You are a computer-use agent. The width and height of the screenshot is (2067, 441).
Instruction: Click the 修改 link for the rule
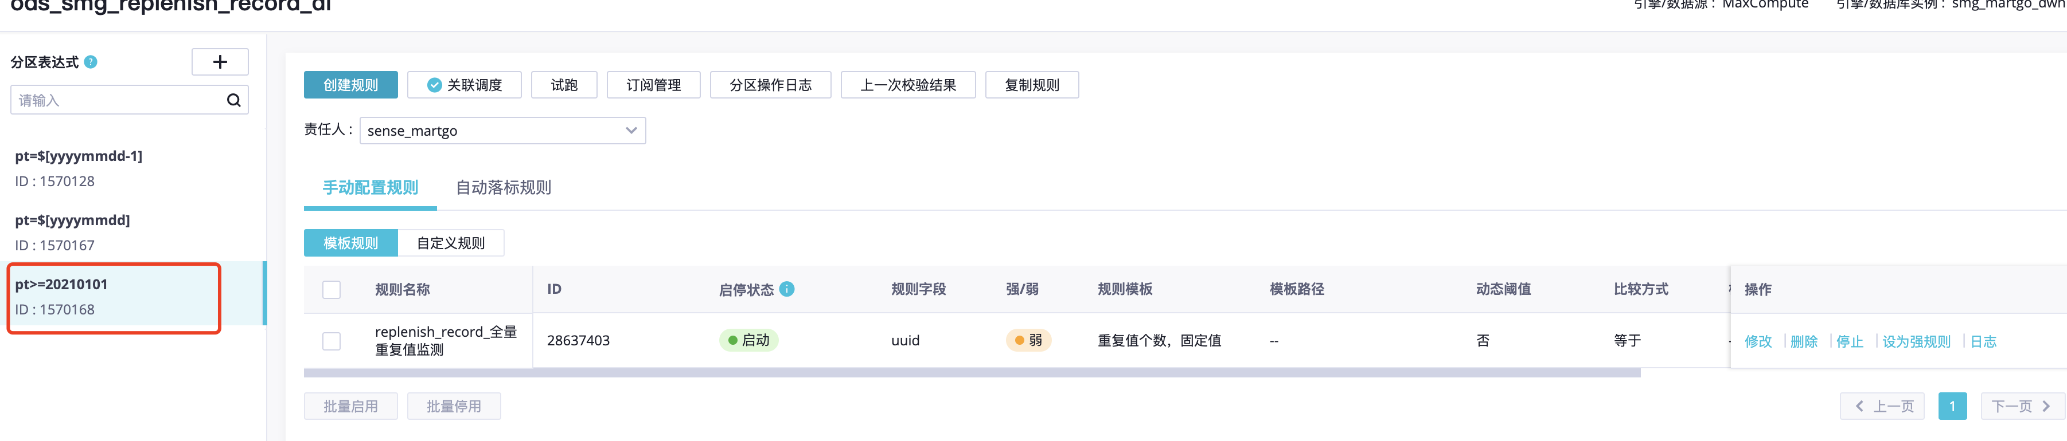pos(1757,341)
